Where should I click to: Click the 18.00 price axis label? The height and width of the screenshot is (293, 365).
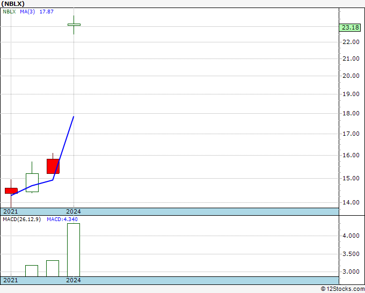click(351, 113)
